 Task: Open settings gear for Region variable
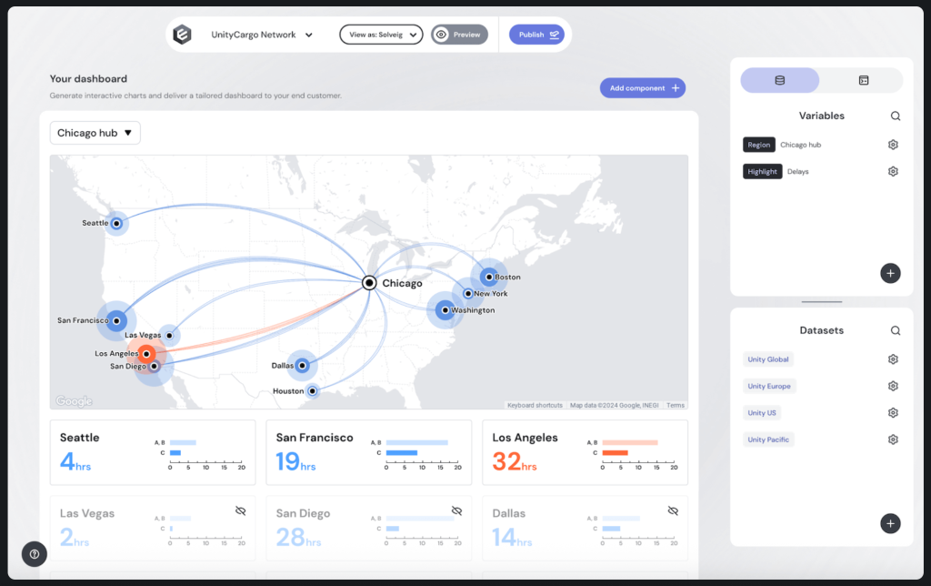pyautogui.click(x=893, y=145)
